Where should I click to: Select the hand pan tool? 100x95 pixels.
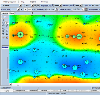(7, 23)
